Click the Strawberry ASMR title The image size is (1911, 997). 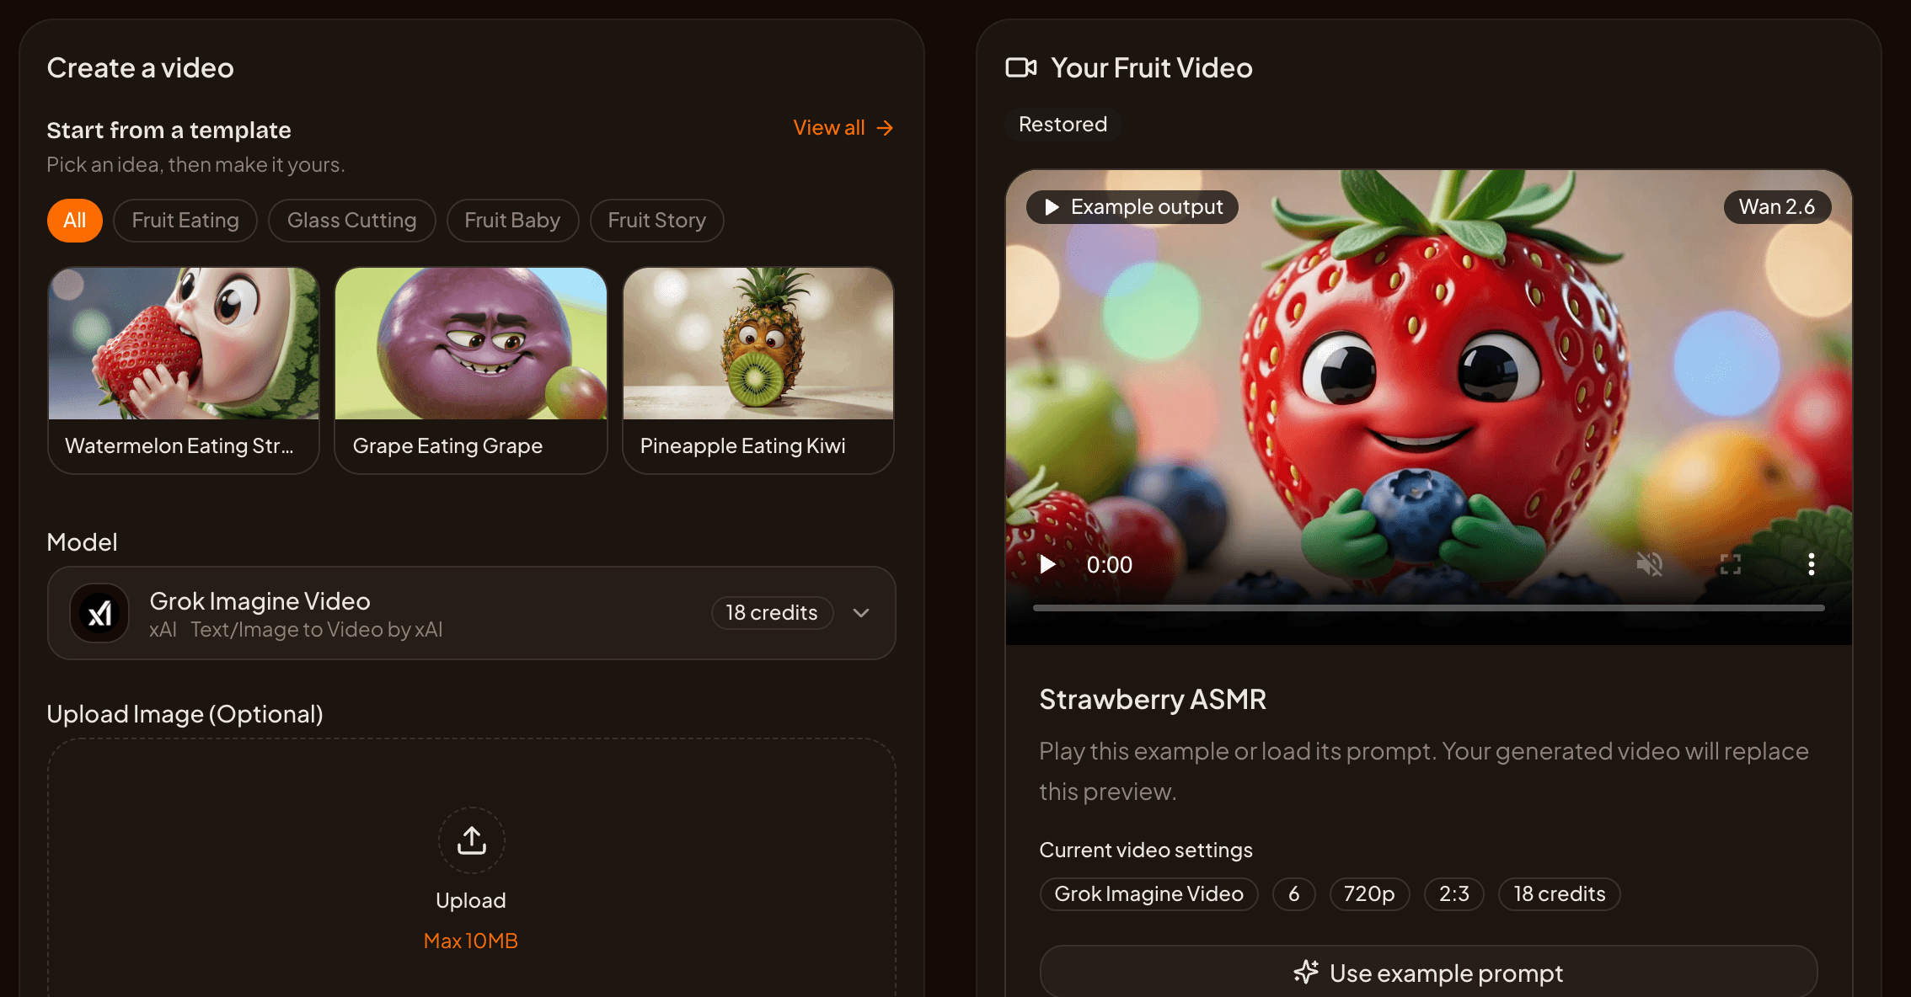(1153, 699)
